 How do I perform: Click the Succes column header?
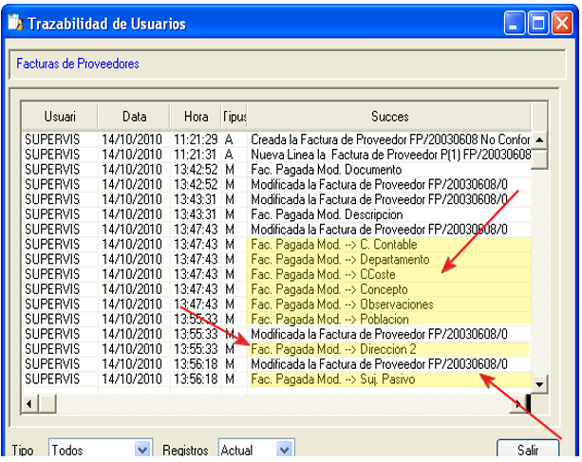(x=389, y=117)
